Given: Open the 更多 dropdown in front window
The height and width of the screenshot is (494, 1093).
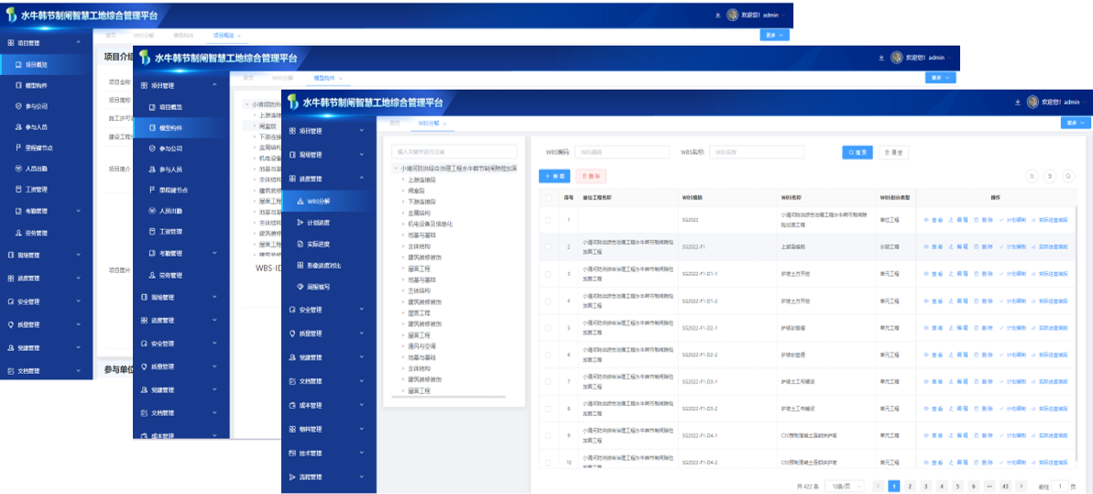Looking at the screenshot, I should point(1075,123).
